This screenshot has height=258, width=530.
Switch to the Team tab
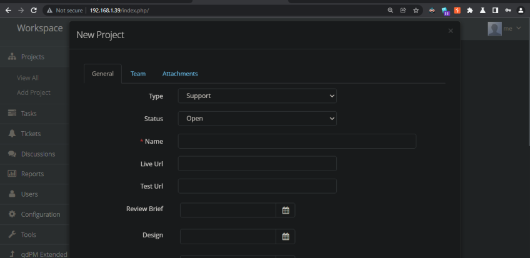138,74
